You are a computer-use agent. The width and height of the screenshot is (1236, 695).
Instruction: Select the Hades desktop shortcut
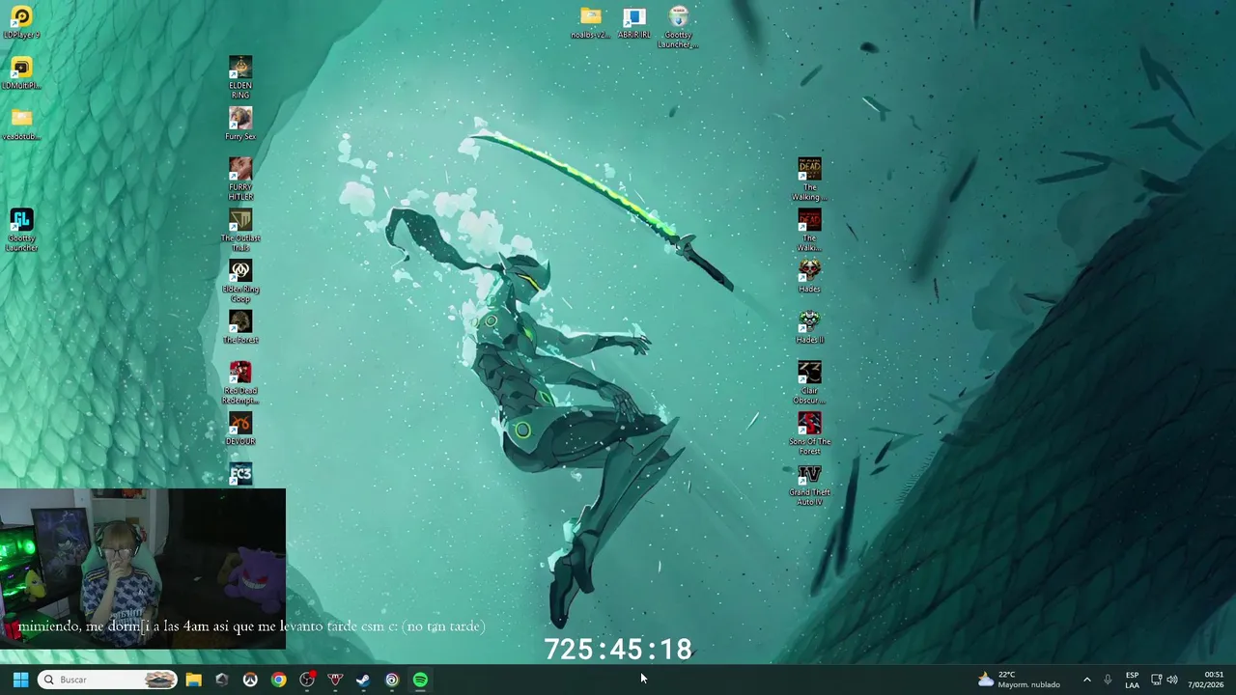[809, 276]
